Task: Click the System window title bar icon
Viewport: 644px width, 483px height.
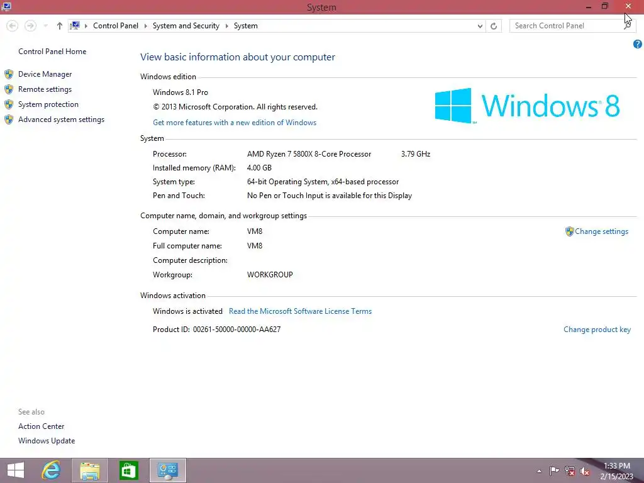Action: pos(6,6)
